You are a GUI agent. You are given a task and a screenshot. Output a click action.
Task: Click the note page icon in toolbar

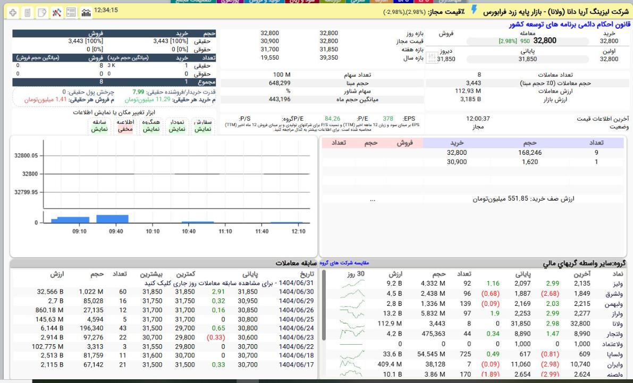coord(43,12)
